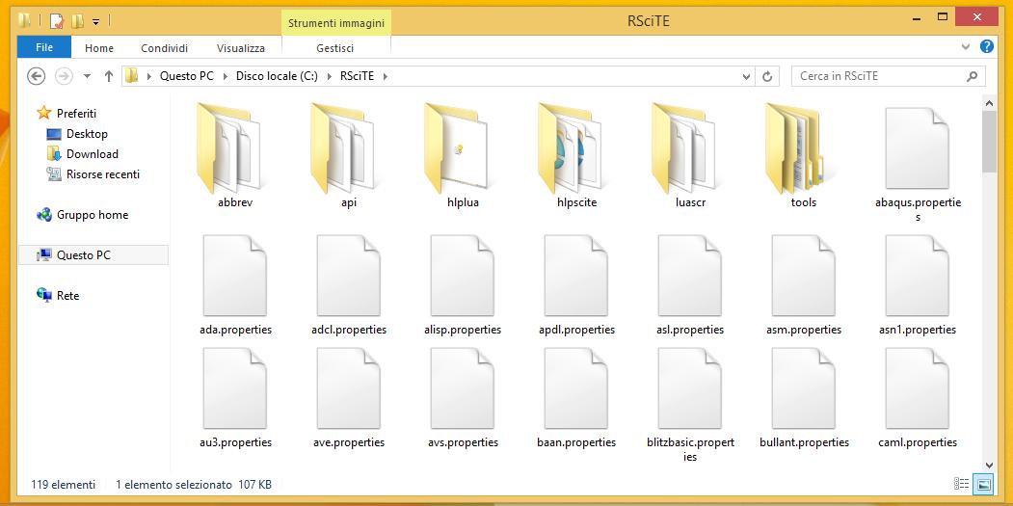
Task: Click the Properties icon in quick access toolbar
Action: pyautogui.click(x=57, y=20)
